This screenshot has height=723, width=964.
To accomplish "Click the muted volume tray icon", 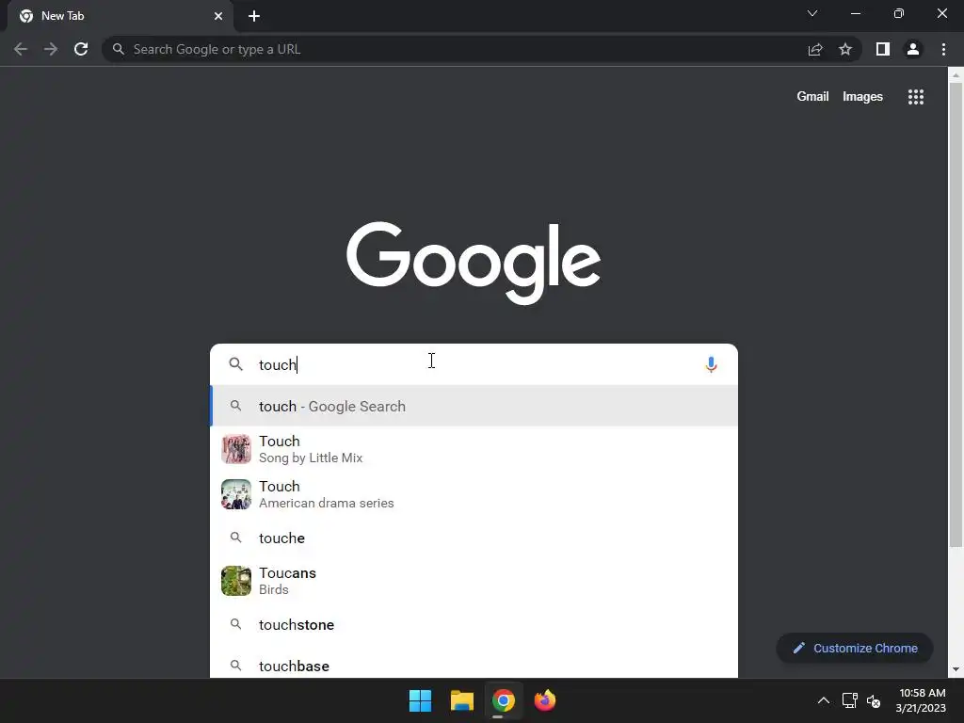I will tap(873, 700).
